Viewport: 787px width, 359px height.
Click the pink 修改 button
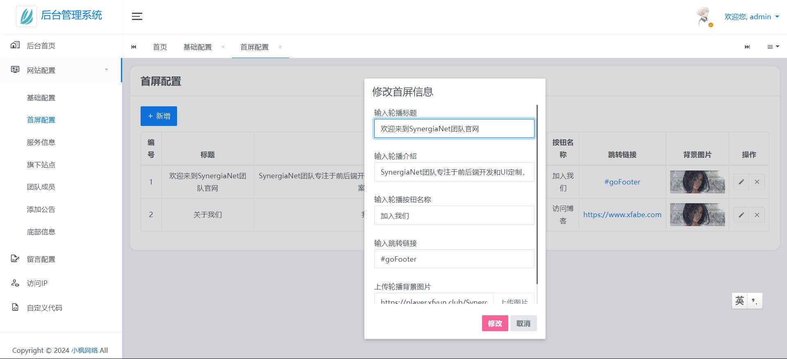coord(495,323)
